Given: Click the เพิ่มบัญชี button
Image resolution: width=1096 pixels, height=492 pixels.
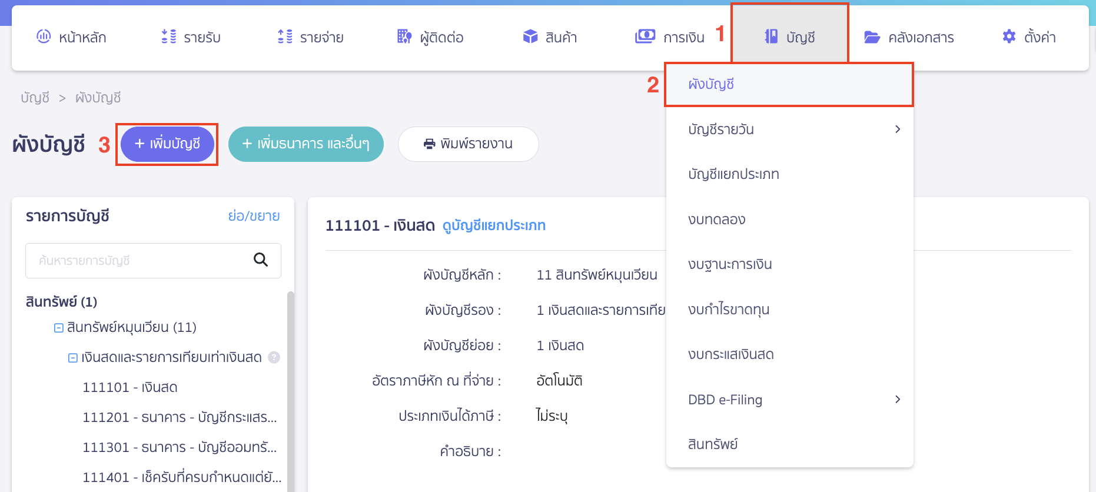Looking at the screenshot, I should [167, 144].
